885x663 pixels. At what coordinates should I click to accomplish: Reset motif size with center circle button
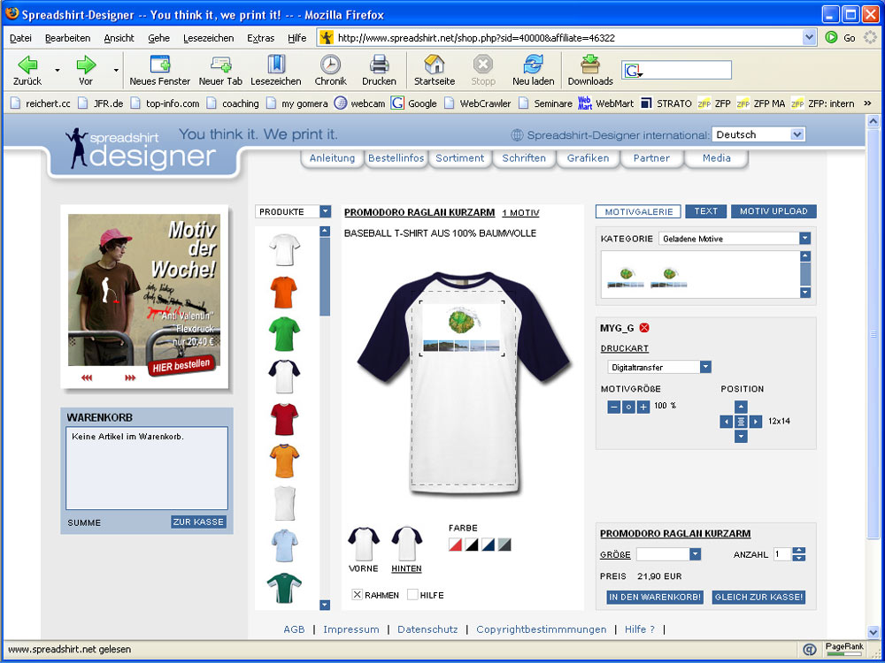point(628,407)
